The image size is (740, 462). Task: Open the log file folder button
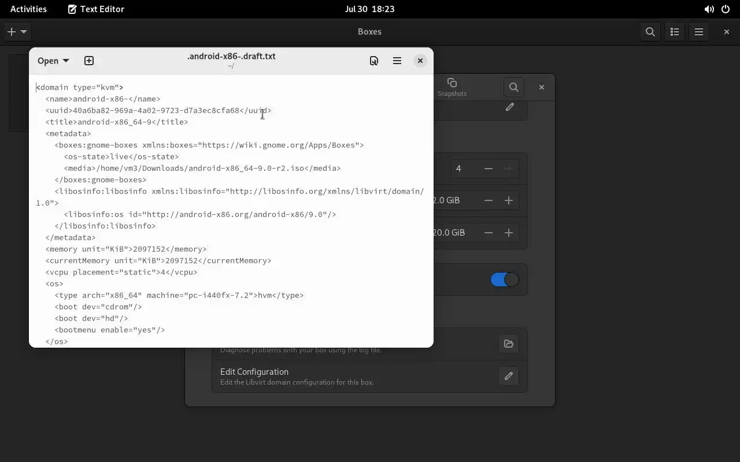509,344
